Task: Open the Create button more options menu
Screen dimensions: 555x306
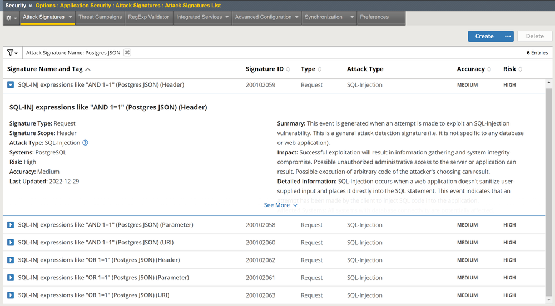Action: 507,36
